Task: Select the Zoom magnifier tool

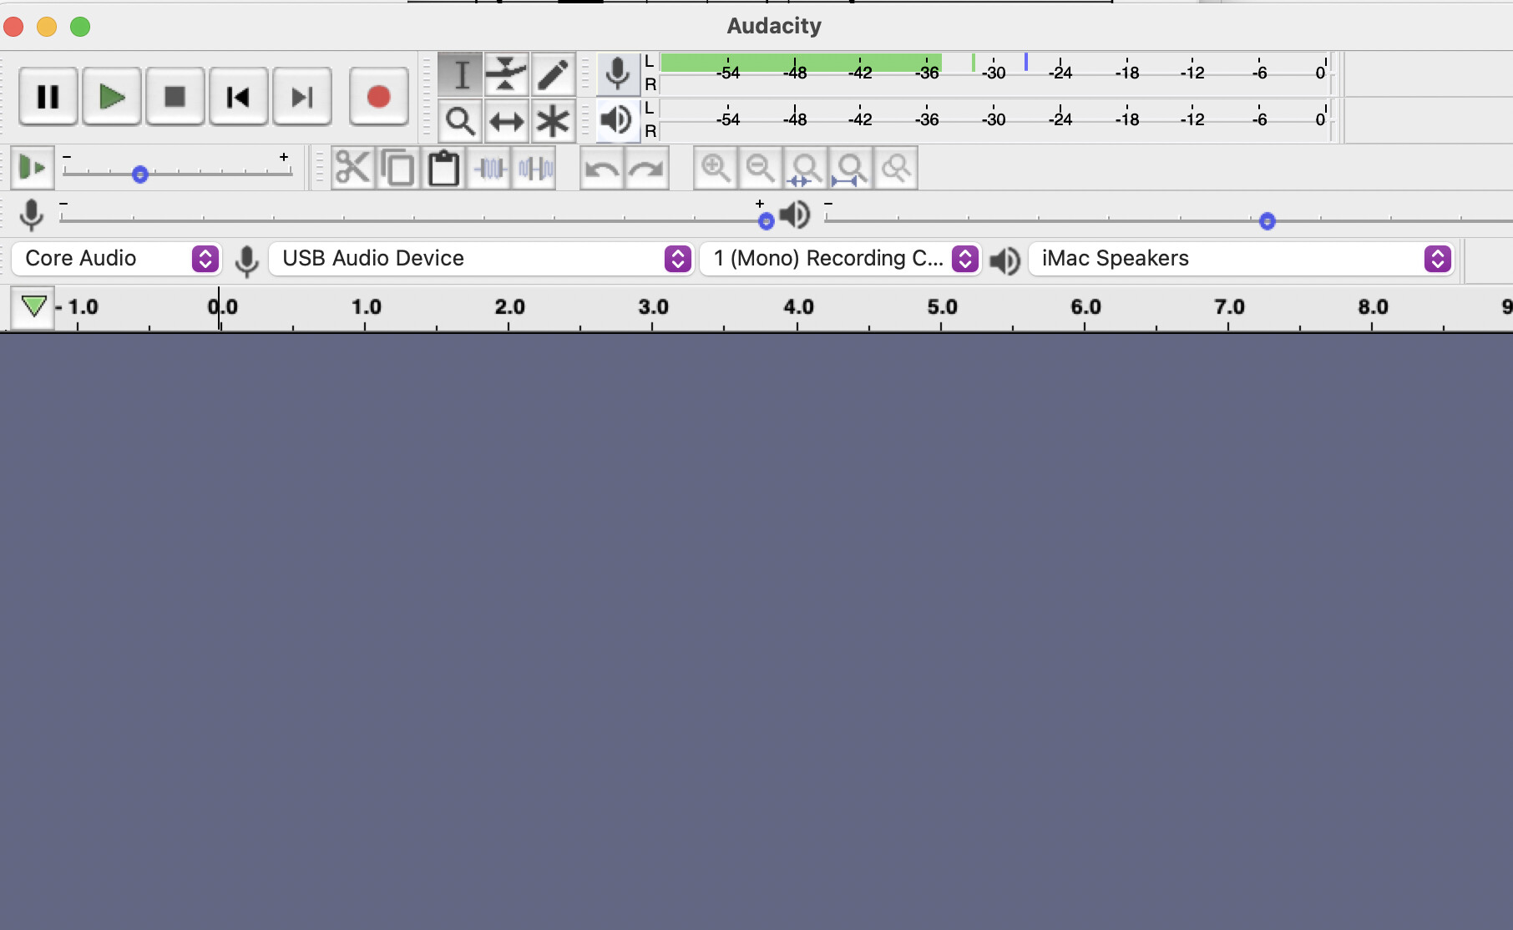Action: tap(460, 121)
